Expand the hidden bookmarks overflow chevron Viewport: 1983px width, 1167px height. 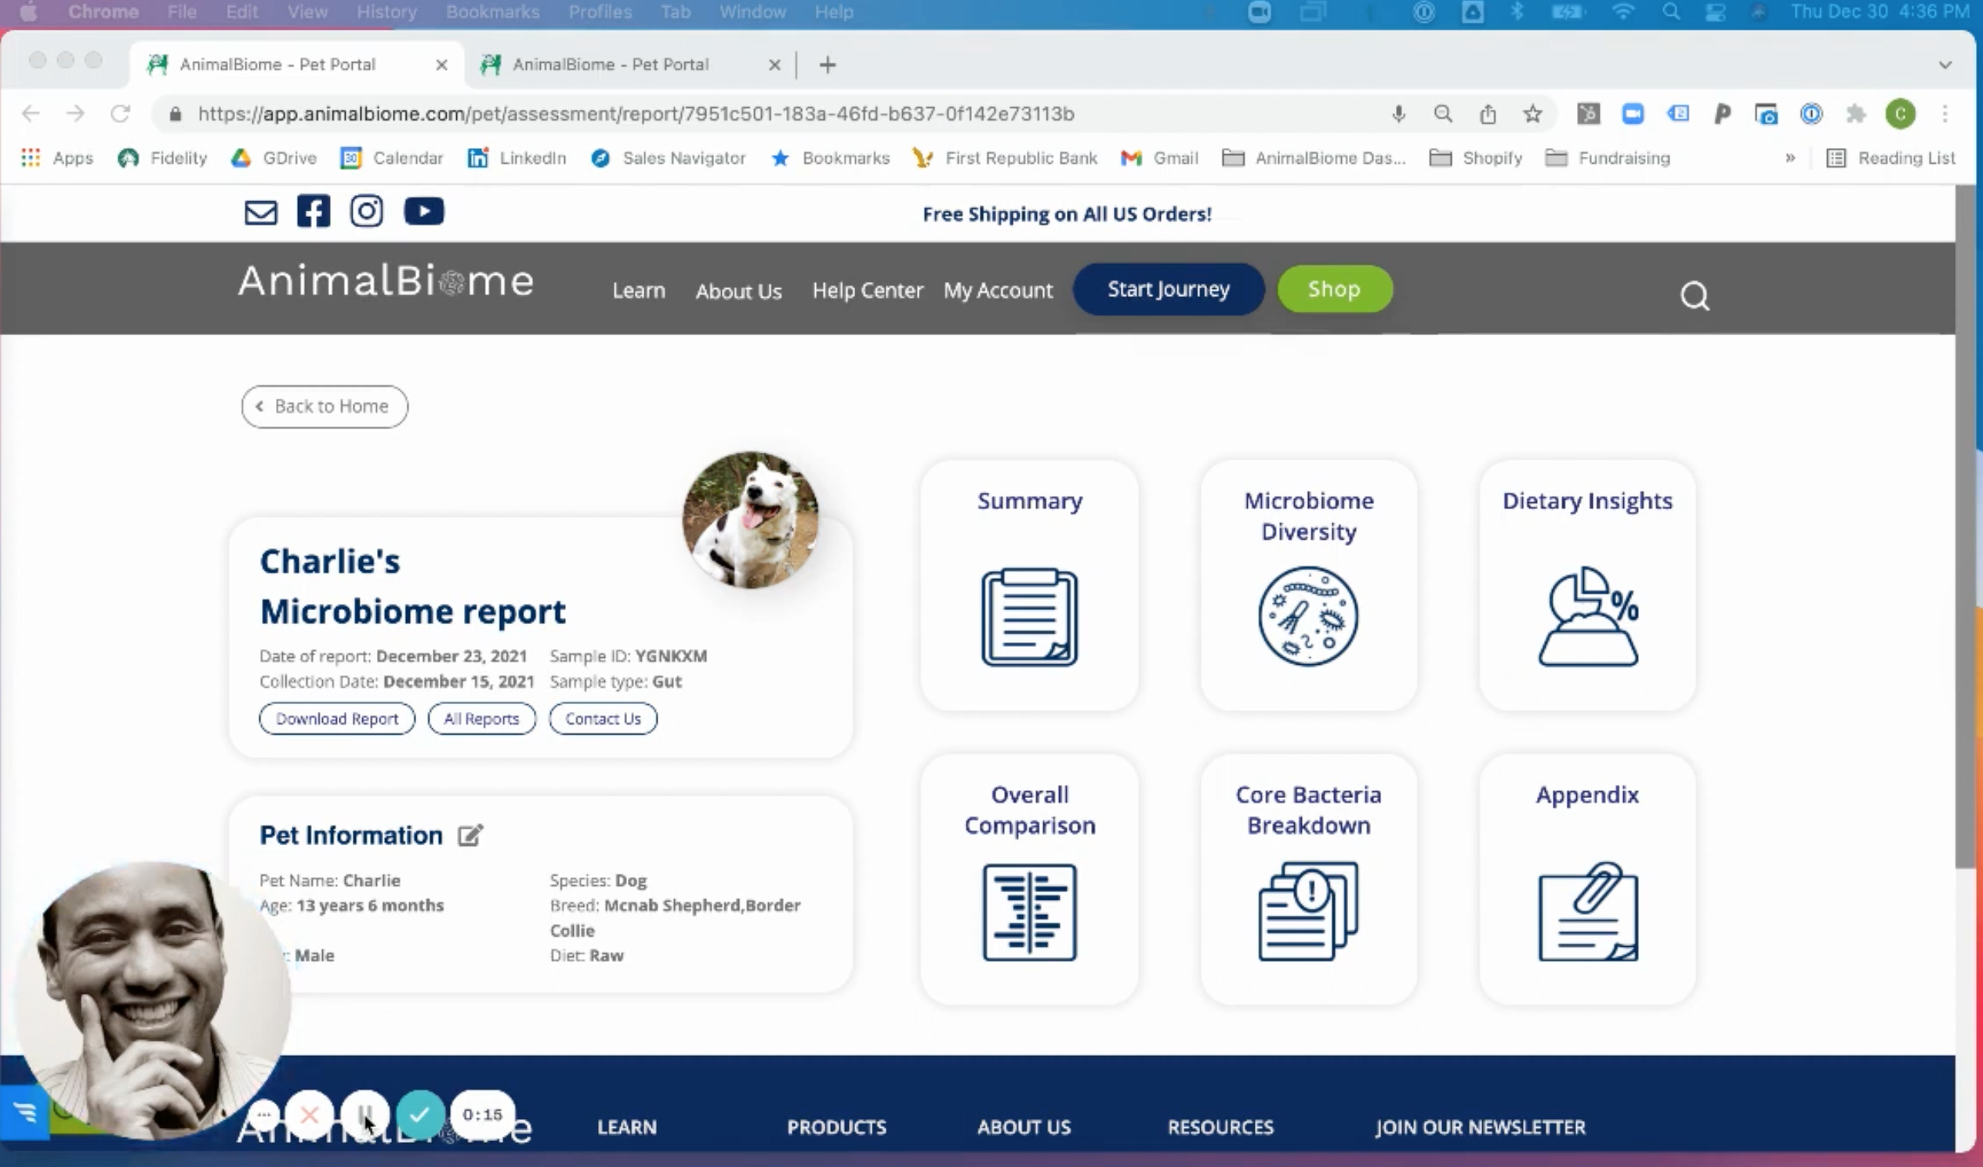click(x=1790, y=158)
